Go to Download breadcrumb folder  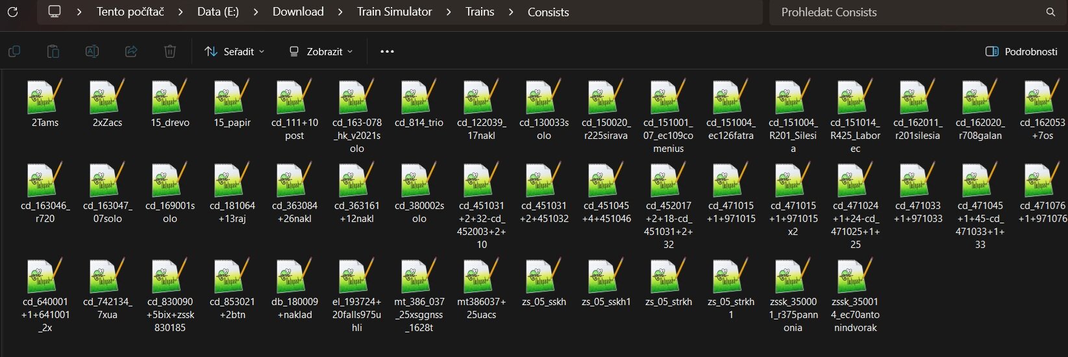click(298, 12)
